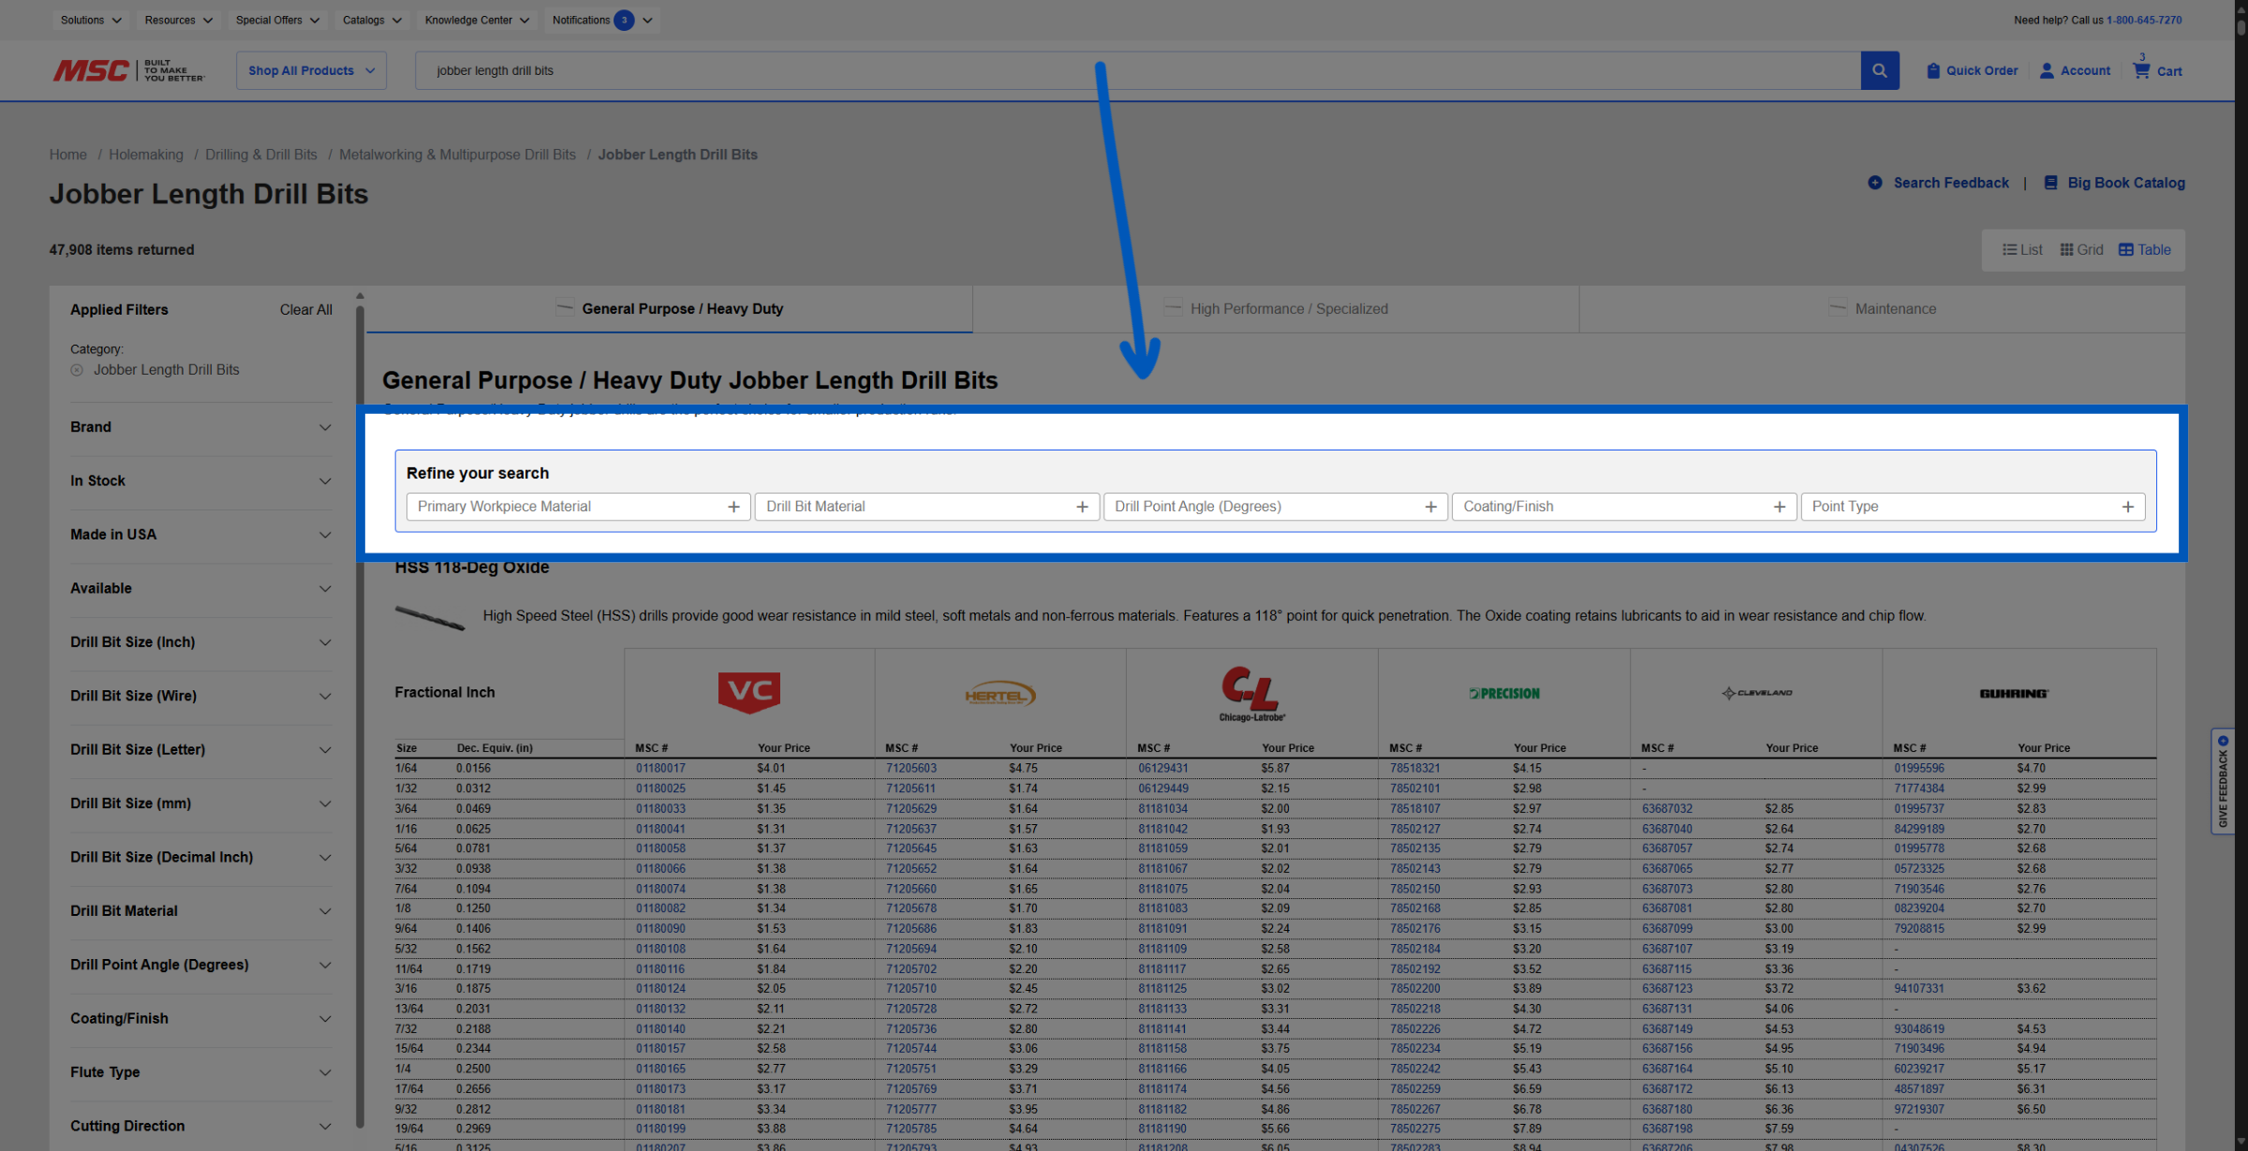Remove Jobber Length Drill Bits category filter

point(77,370)
